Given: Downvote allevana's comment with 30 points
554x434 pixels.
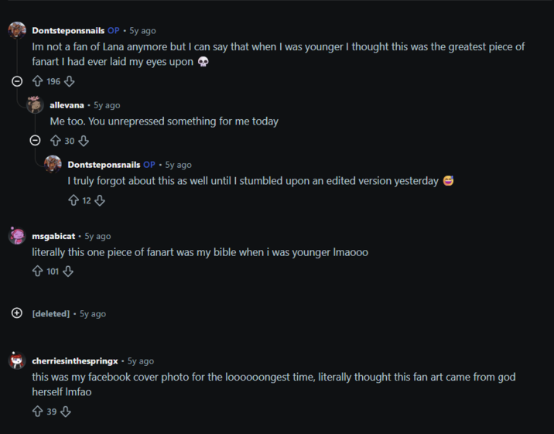Looking at the screenshot, I should tap(84, 141).
